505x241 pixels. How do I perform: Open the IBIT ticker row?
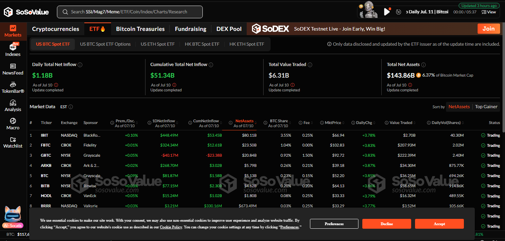[265, 135]
